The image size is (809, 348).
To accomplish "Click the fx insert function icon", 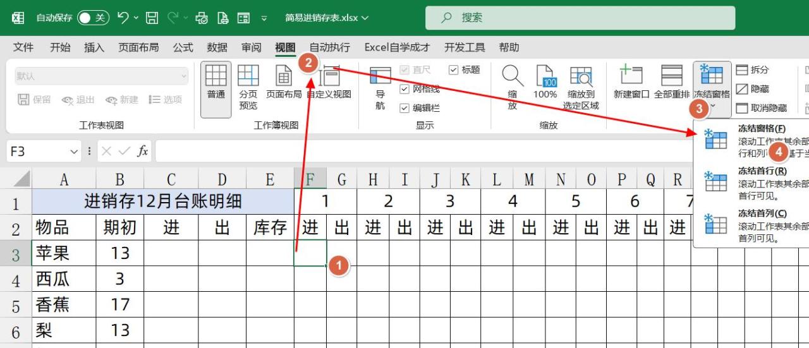I will 143,152.
